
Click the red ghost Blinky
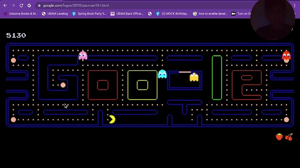click(286, 55)
